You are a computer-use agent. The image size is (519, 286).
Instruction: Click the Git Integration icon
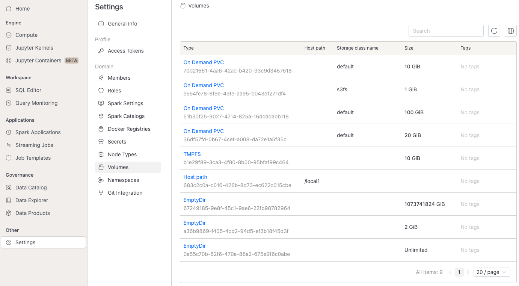[101, 193]
